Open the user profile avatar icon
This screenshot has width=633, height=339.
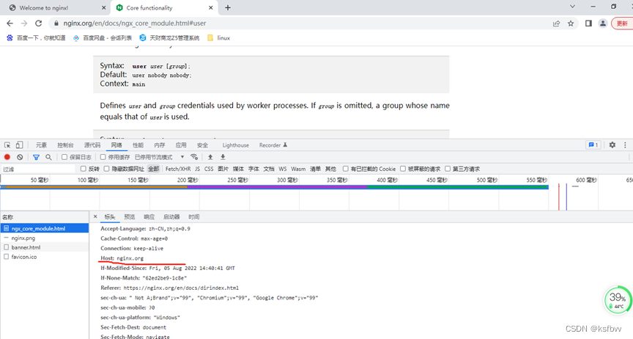tap(603, 23)
